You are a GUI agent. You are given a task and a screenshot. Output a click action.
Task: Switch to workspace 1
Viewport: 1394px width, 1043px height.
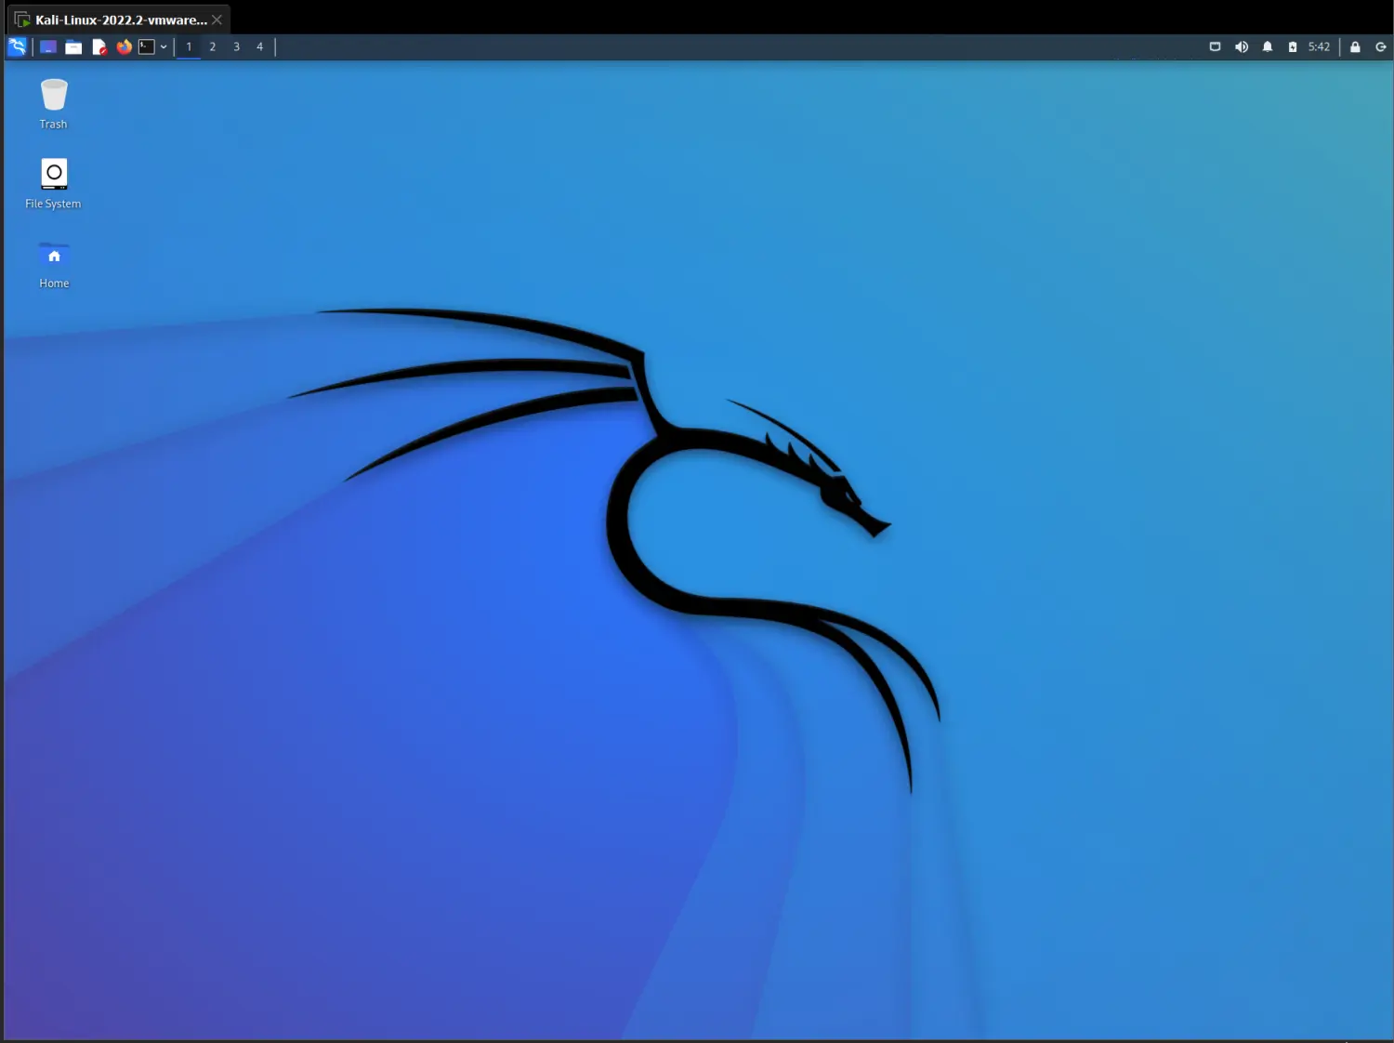coord(189,46)
